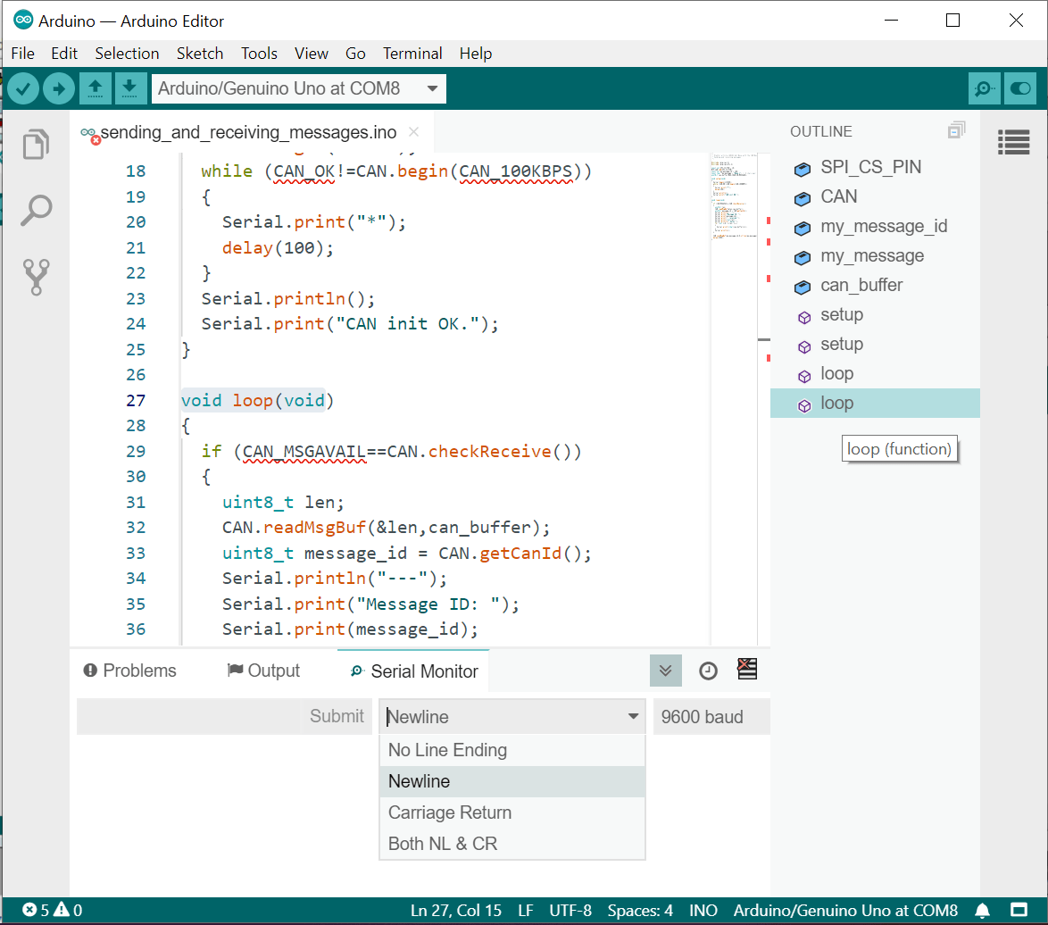Open the board selector dropdown Arduino/Genuino Uno

click(298, 88)
